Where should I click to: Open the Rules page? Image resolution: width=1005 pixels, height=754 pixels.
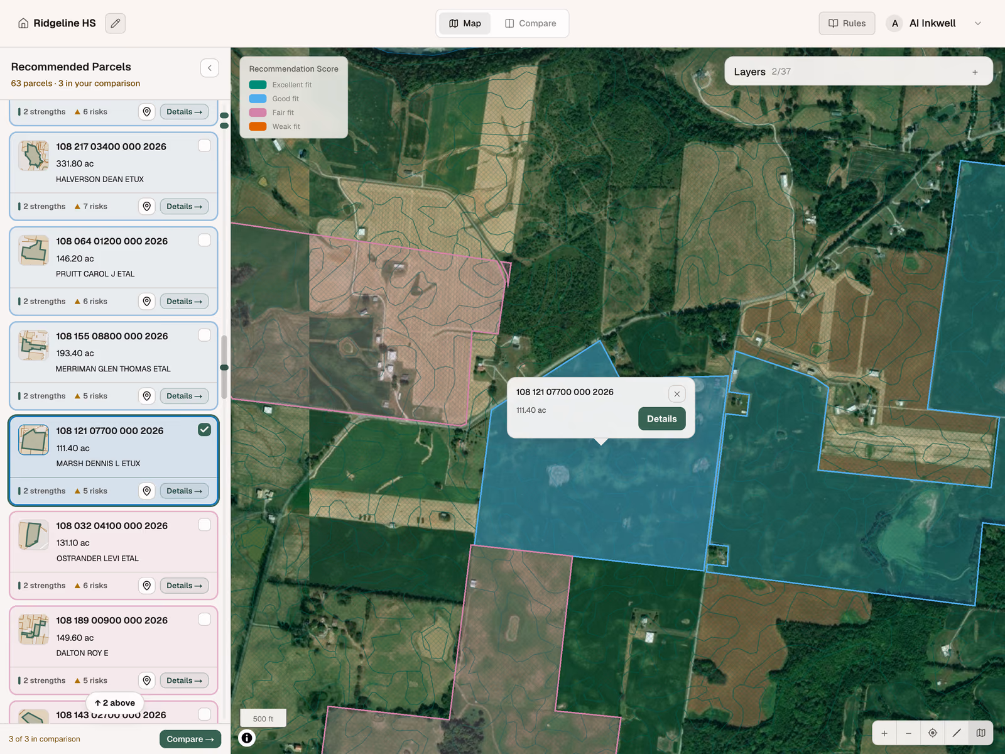tap(847, 23)
